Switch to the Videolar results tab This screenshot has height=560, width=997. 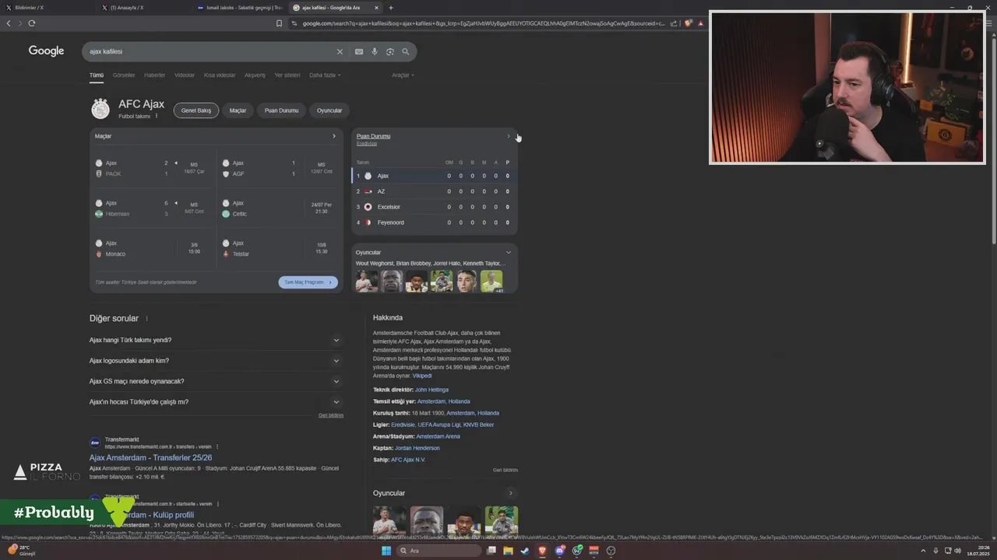click(x=185, y=75)
